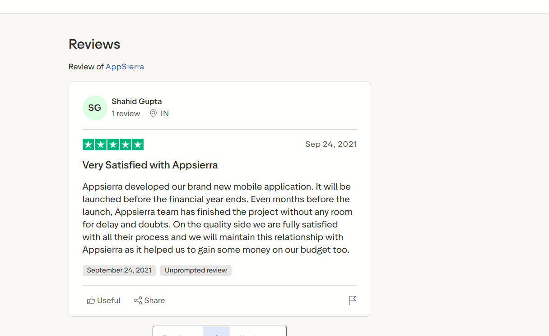Go to the Previous page of reviews
The width and height of the screenshot is (549, 336).
(177, 333)
